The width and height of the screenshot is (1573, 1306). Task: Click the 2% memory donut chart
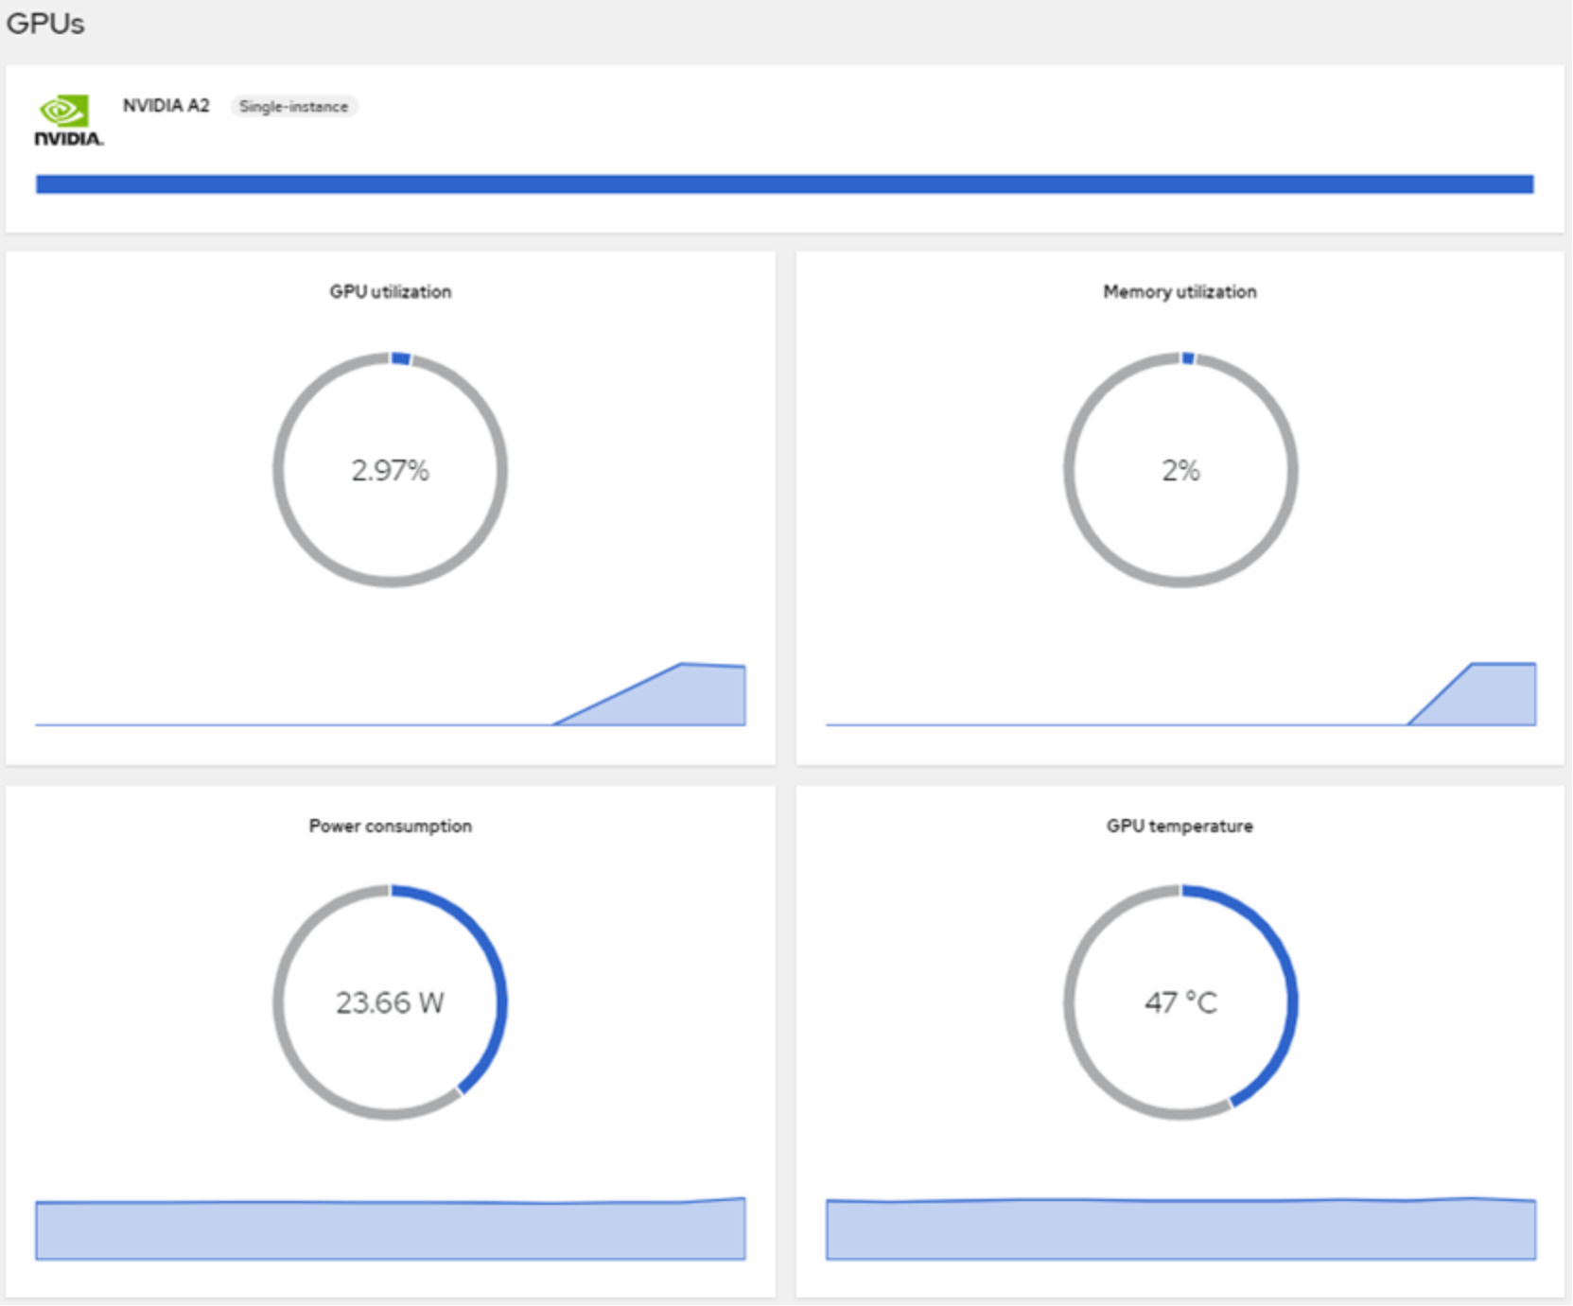[1180, 470]
